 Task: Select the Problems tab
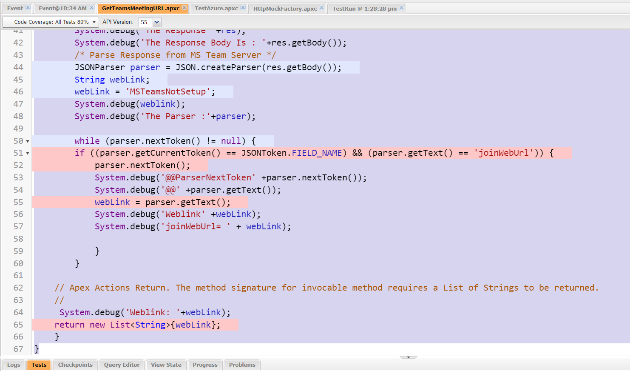pyautogui.click(x=242, y=365)
